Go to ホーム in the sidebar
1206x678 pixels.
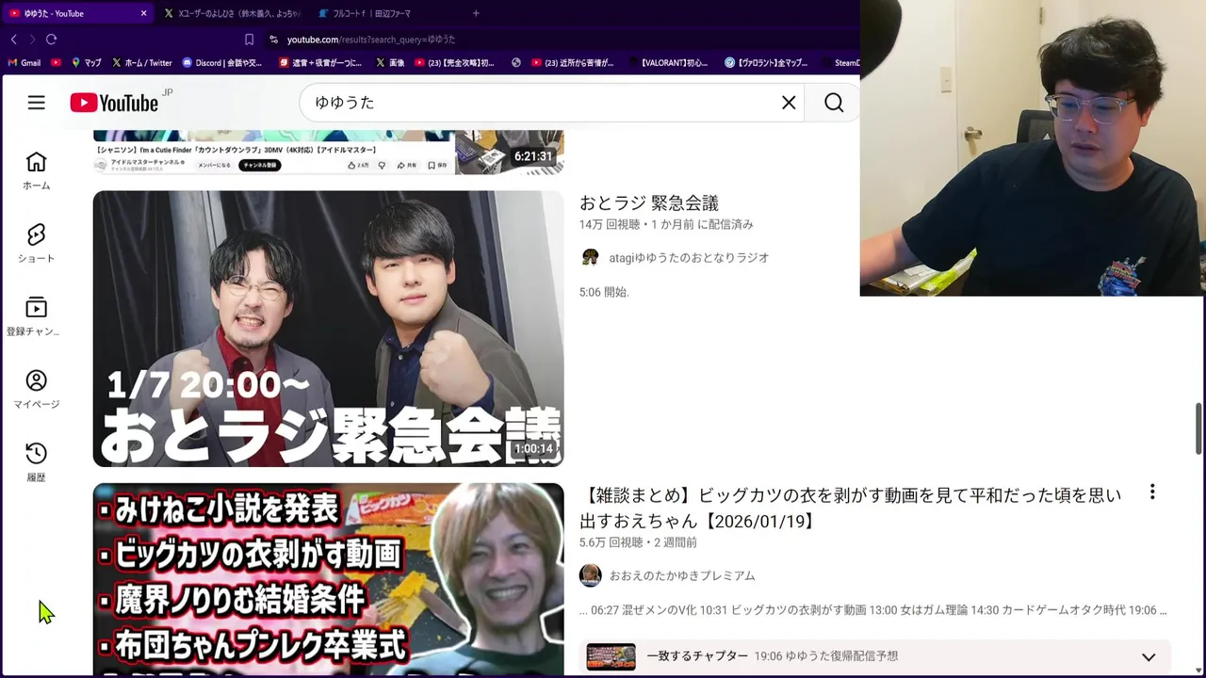(36, 170)
